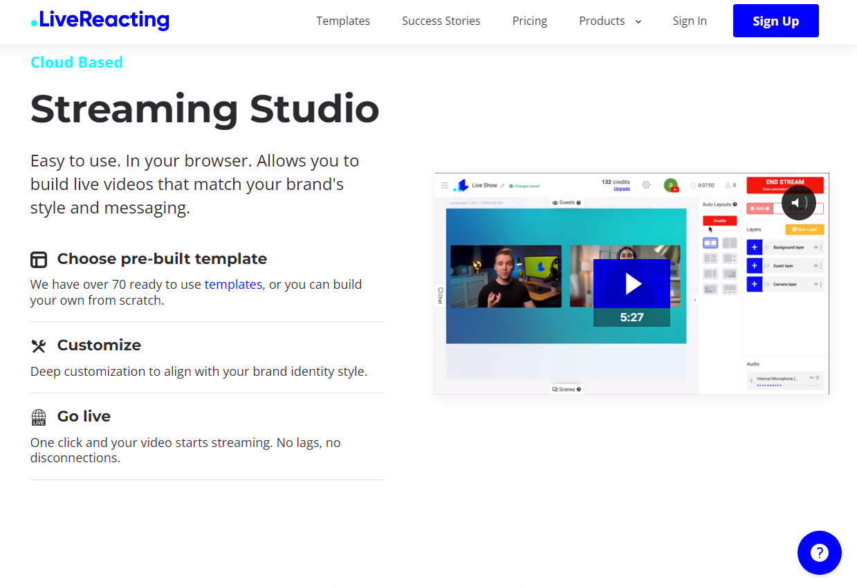Click the template icon beside Choose pre-built template
This screenshot has width=857, height=588.
[39, 260]
